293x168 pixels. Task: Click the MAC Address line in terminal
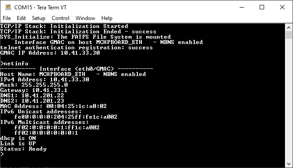(53, 106)
